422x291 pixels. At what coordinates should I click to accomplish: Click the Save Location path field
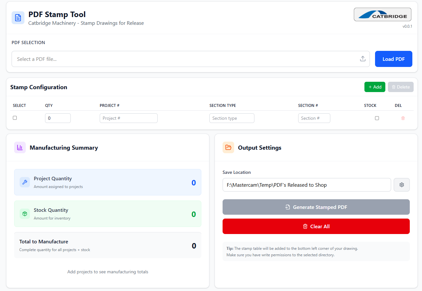[307, 185]
